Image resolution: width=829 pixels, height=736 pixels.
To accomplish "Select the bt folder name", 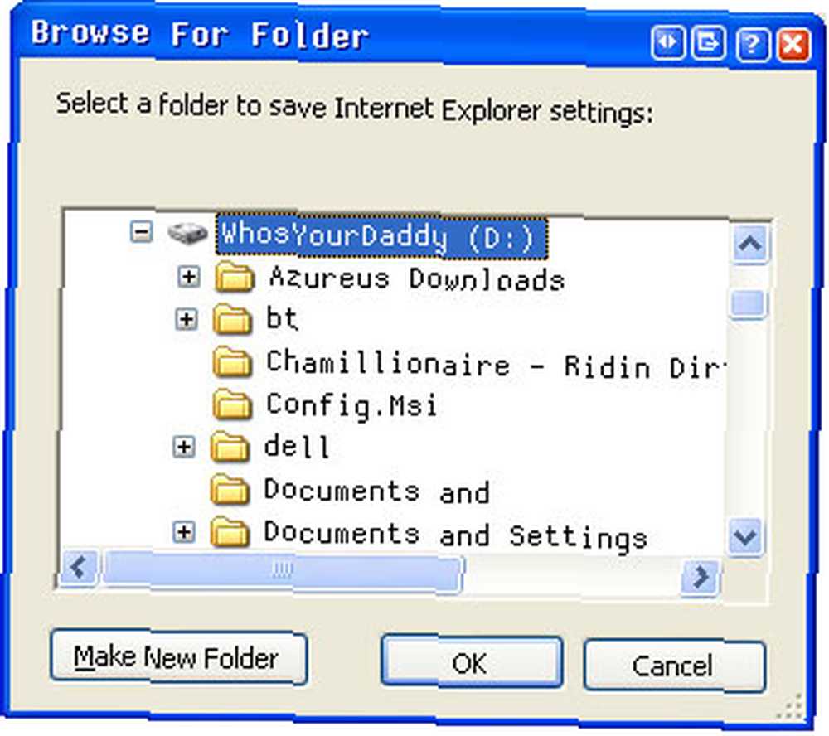I will (282, 318).
